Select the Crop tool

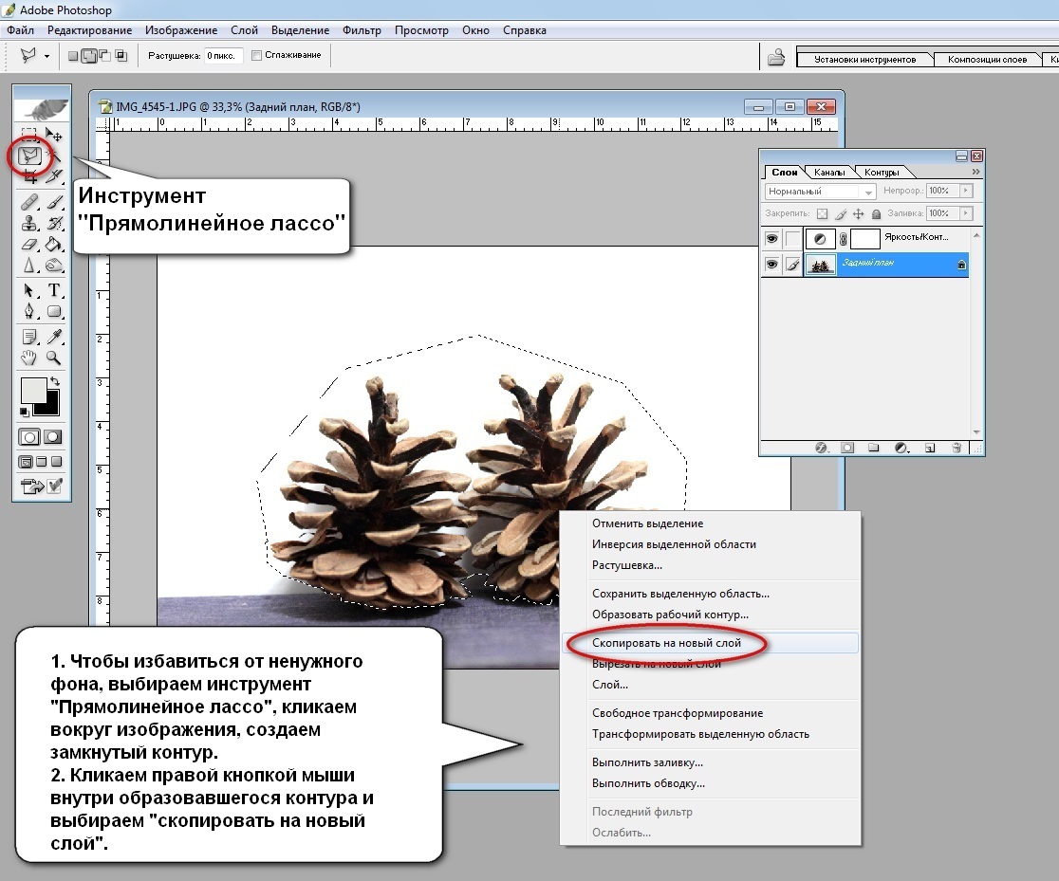[x=29, y=177]
